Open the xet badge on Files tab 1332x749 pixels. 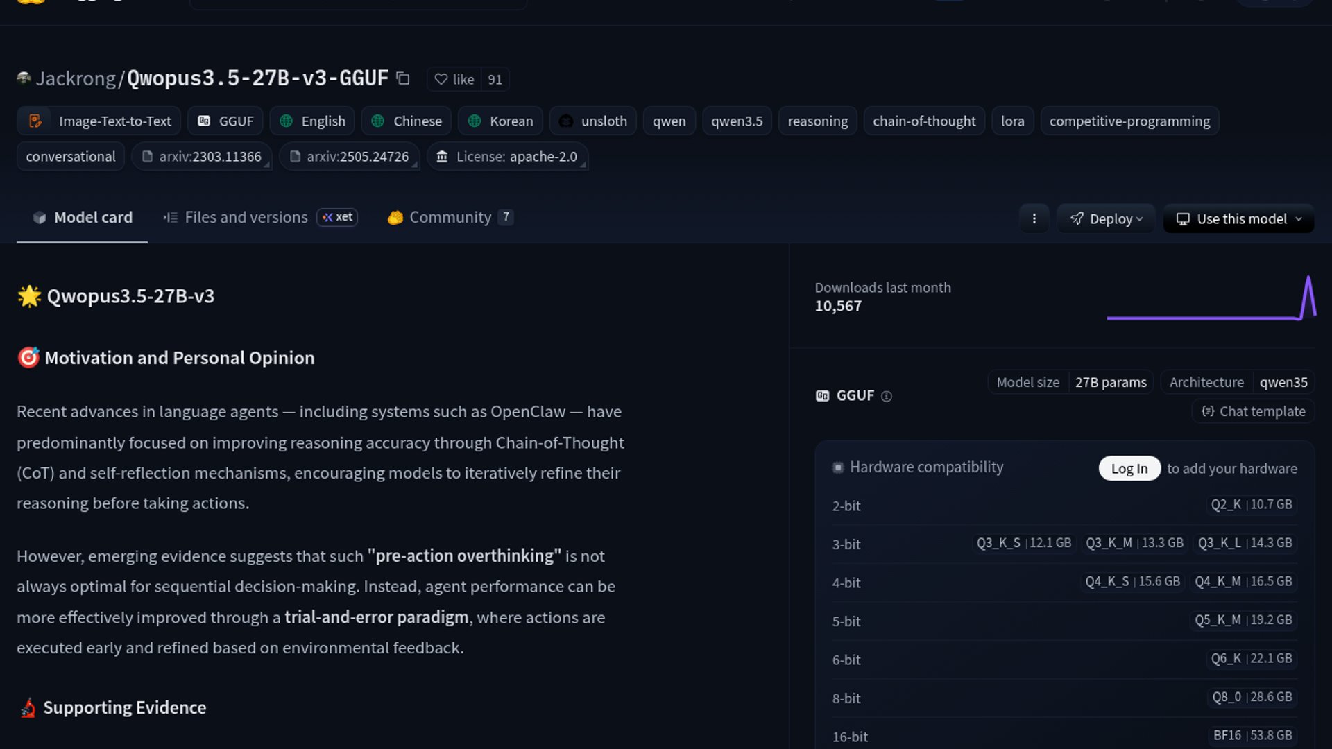tap(337, 217)
